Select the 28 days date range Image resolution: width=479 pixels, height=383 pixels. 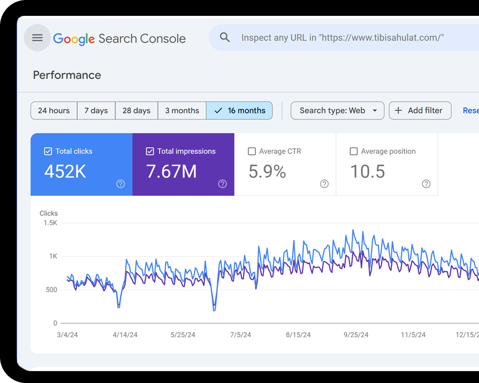pos(136,110)
